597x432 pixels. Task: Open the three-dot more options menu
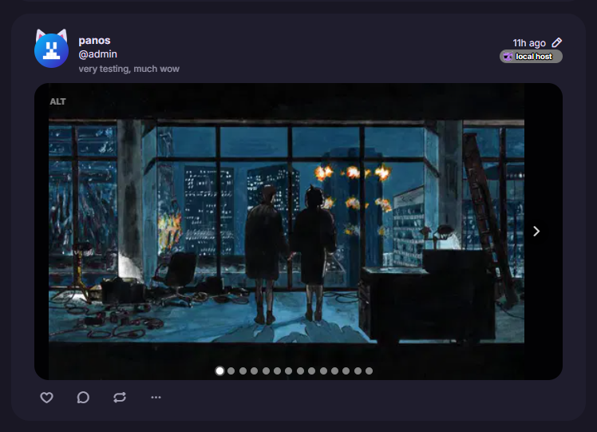click(x=156, y=398)
